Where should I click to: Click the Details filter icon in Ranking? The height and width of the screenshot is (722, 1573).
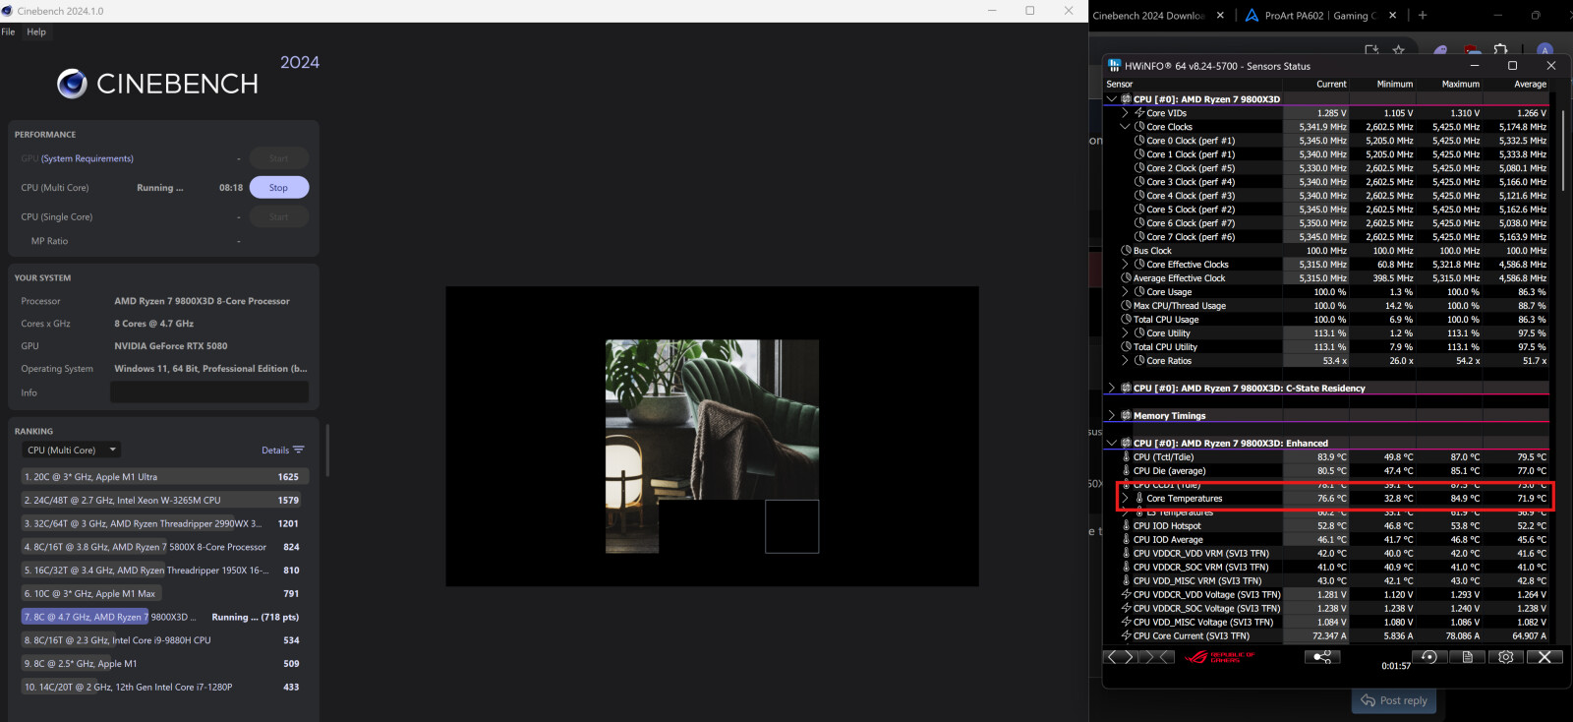pos(299,450)
